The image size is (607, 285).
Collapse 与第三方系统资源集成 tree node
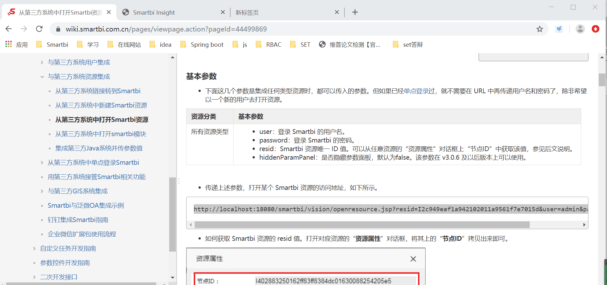click(x=42, y=77)
